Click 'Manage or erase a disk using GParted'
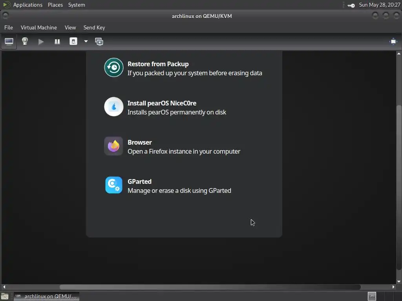This screenshot has height=301, width=402. (179, 191)
